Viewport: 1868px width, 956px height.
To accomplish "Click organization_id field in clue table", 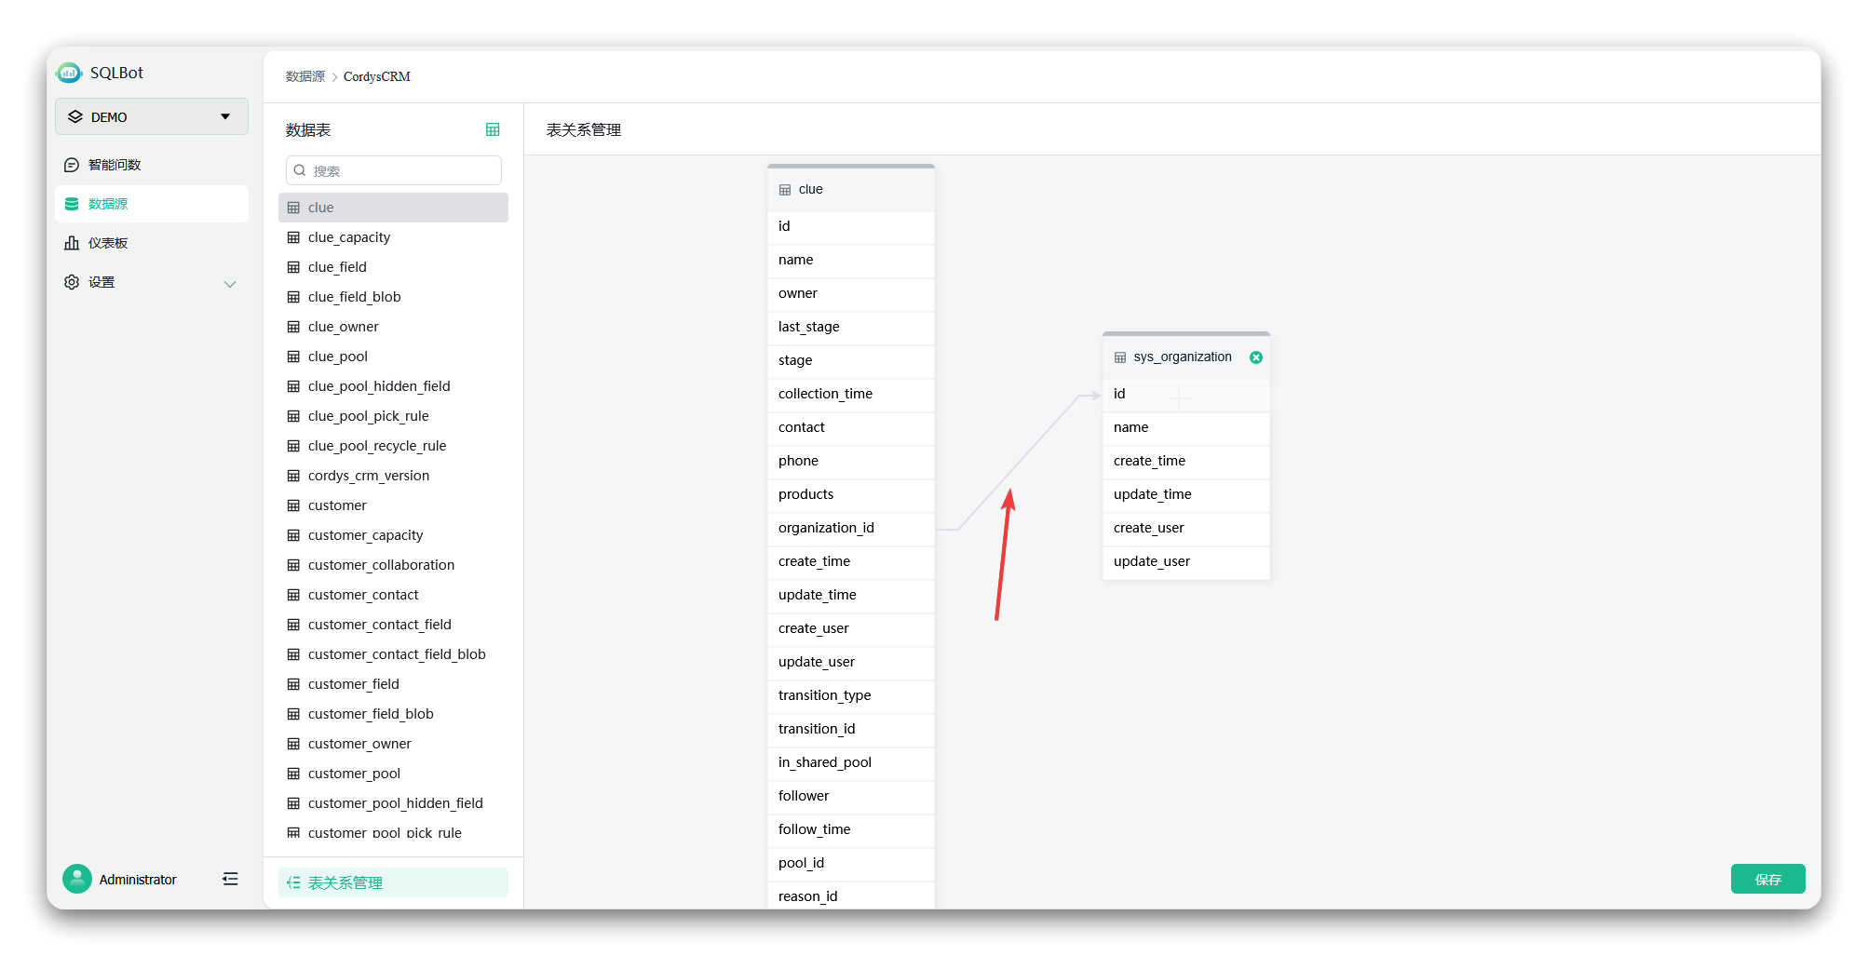I will coord(826,528).
